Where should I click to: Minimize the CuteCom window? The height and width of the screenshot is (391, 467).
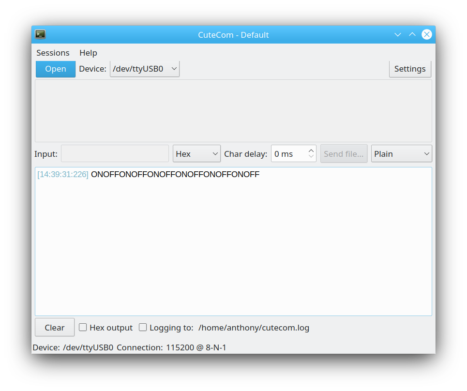(398, 34)
